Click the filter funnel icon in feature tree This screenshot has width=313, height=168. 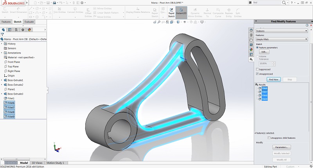(2, 34)
